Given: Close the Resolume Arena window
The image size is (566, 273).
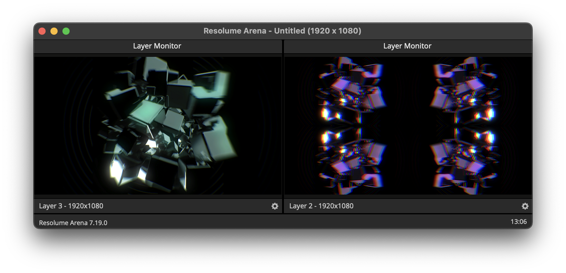Looking at the screenshot, I should 42,31.
